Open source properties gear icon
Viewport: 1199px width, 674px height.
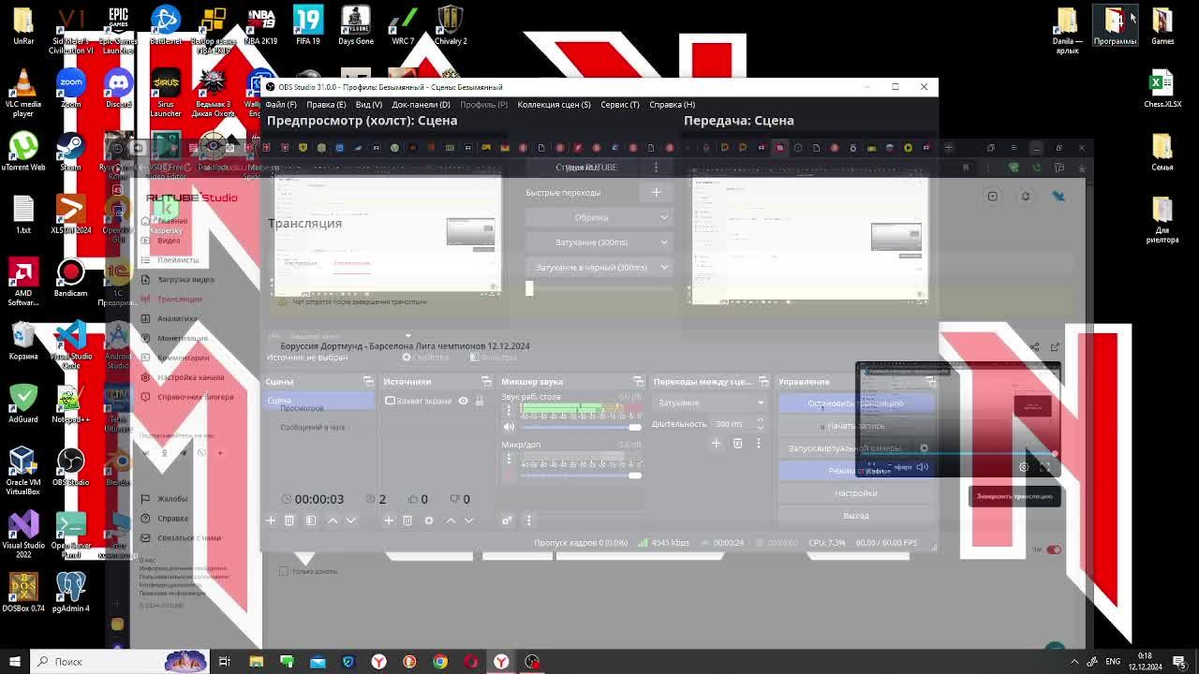[x=429, y=520]
